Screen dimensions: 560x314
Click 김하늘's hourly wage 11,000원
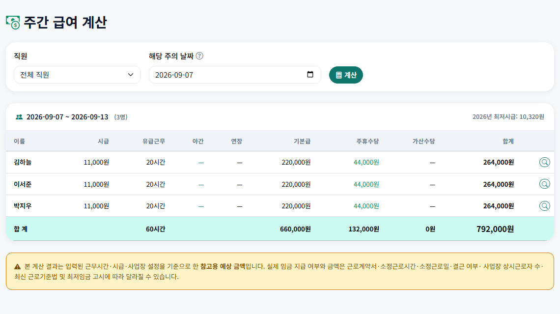click(96, 162)
